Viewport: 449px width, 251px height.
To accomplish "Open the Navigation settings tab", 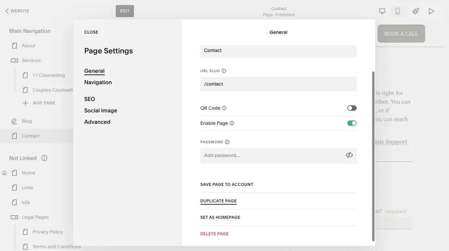I will point(98,82).
